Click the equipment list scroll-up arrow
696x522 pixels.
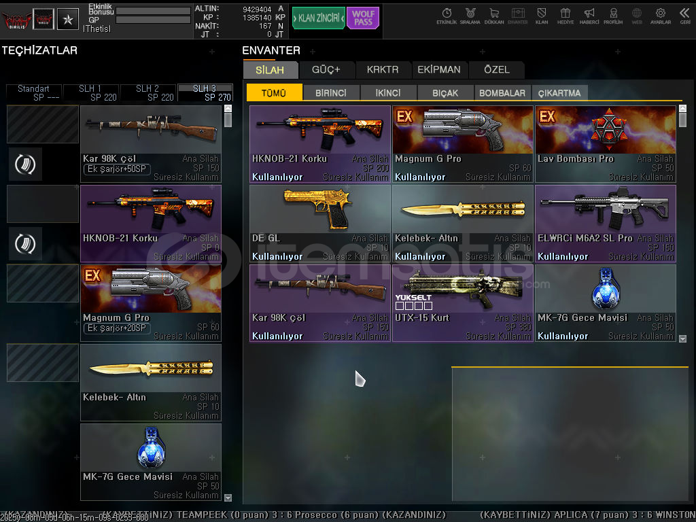point(228,108)
